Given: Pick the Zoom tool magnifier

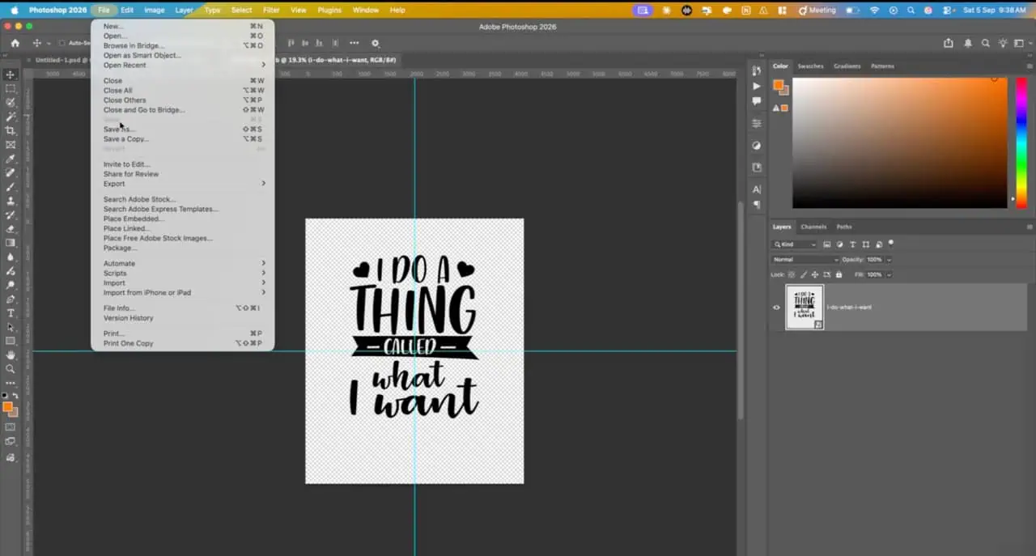Looking at the screenshot, I should pos(11,369).
